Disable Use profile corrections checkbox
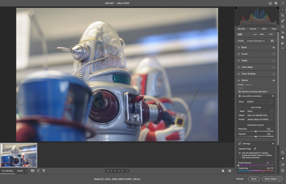286x184 pixels. tap(240, 96)
